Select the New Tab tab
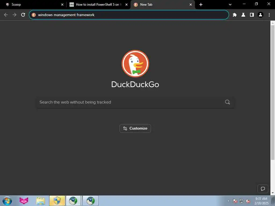The width and height of the screenshot is (275, 206). pos(162,5)
